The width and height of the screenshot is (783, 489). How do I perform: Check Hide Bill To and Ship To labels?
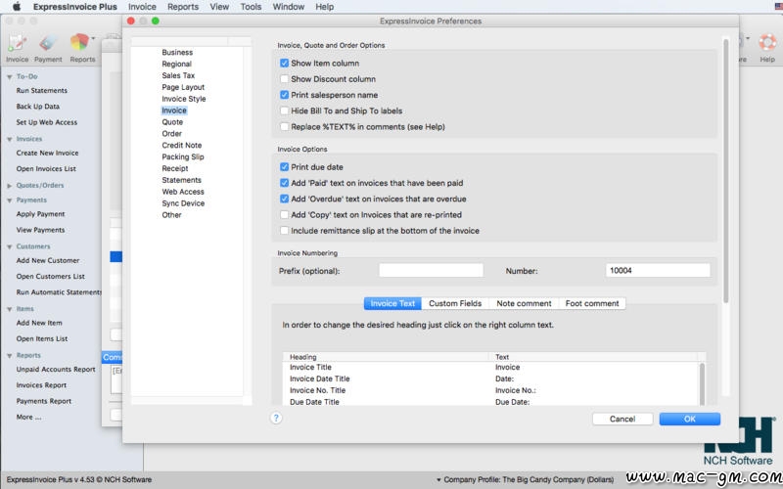[284, 111]
